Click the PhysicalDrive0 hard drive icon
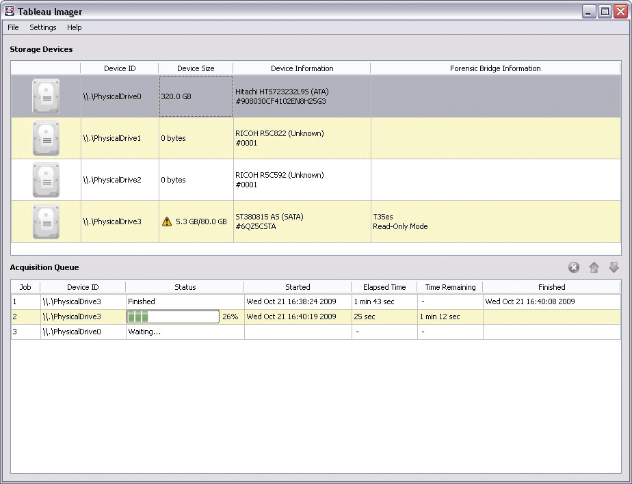The height and width of the screenshot is (484, 632). point(46,96)
